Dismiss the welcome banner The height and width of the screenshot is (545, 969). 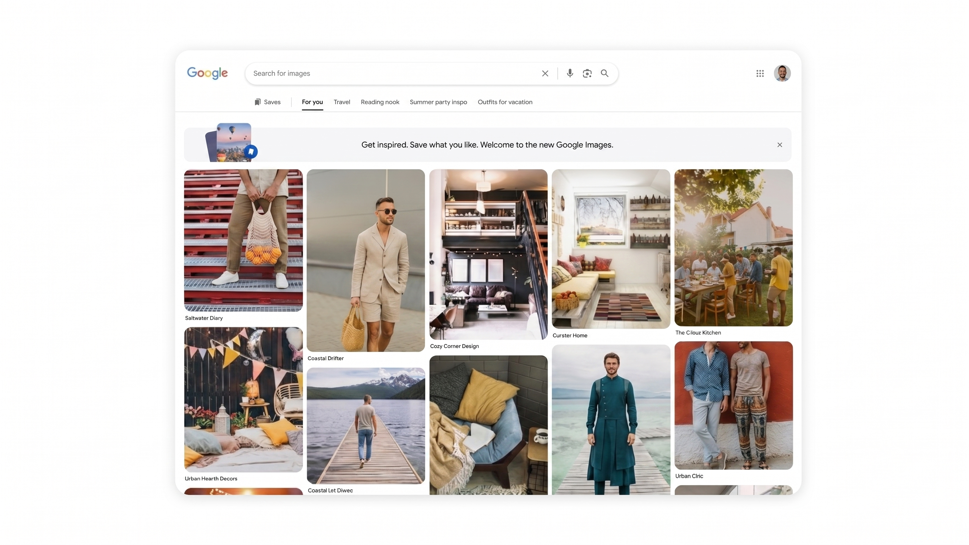pos(780,145)
